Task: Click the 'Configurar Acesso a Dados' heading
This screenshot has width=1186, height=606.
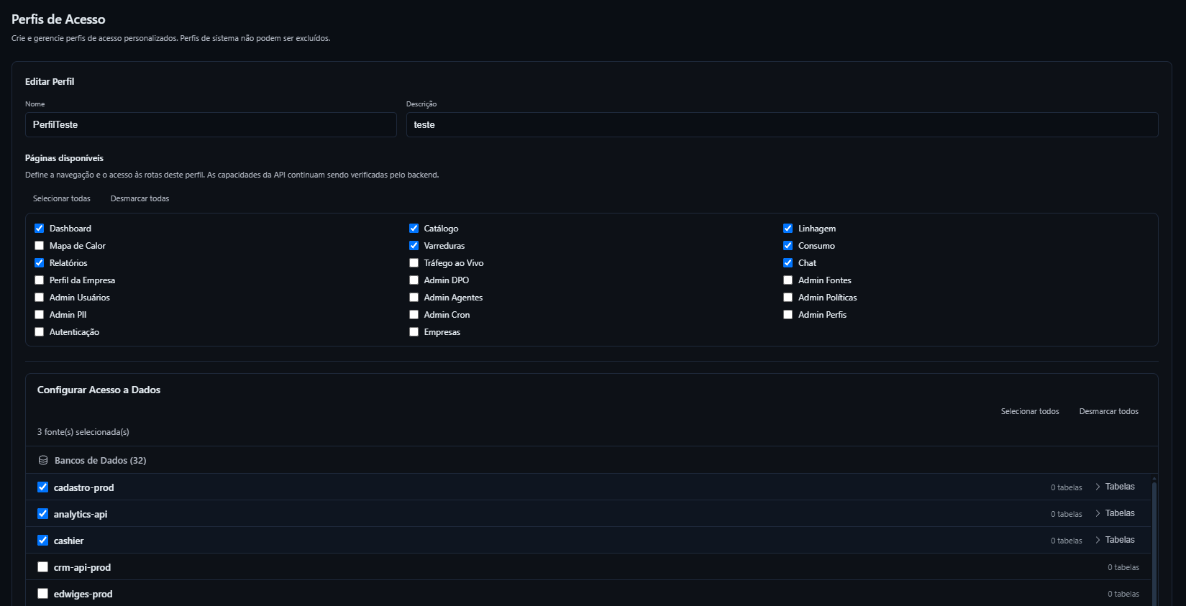Action: tap(99, 390)
